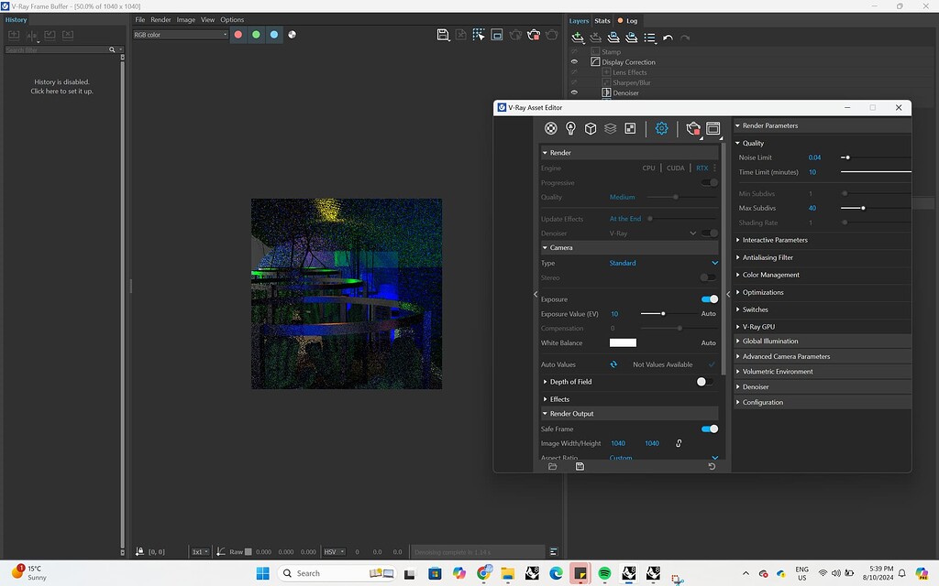Click the Settings gear in Asset Editor
Viewport: 939px width, 586px height.
(662, 128)
